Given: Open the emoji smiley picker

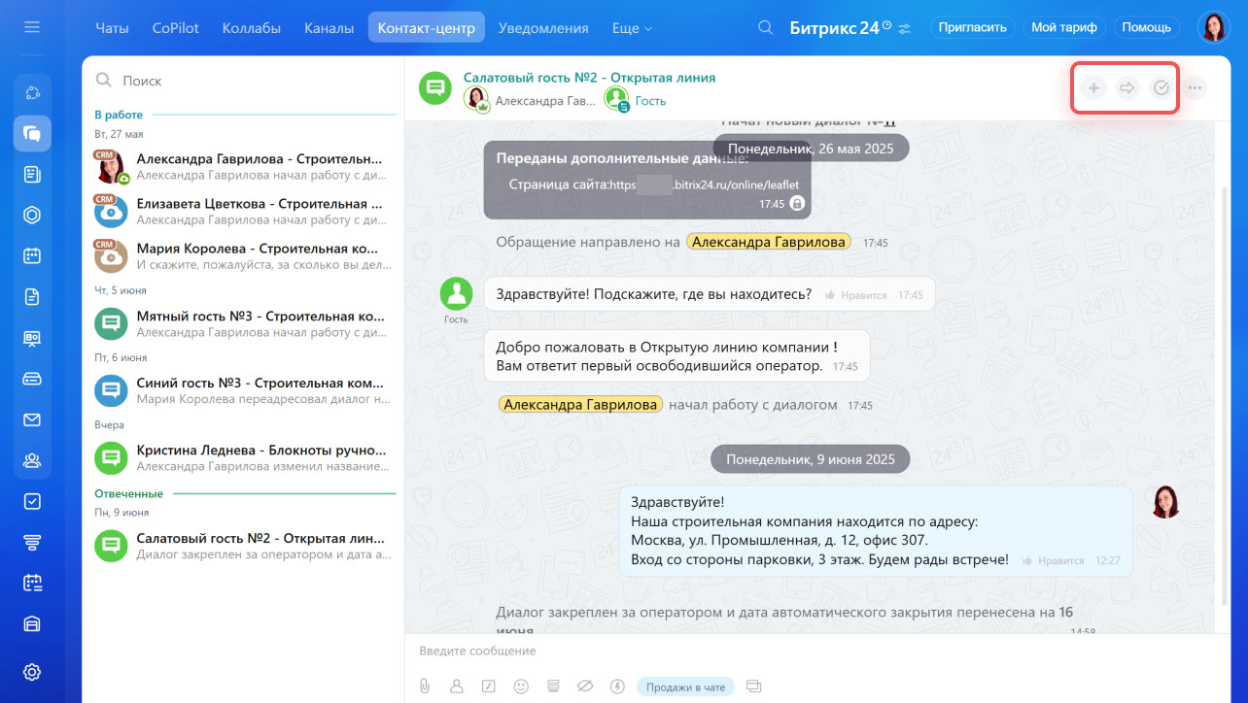Looking at the screenshot, I should click(521, 686).
